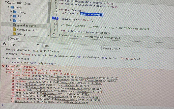Open the console drawer three-dot menu
The image size is (174, 109).
[5, 38]
